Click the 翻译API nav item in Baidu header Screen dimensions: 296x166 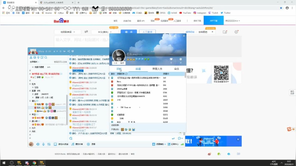[x=141, y=21]
